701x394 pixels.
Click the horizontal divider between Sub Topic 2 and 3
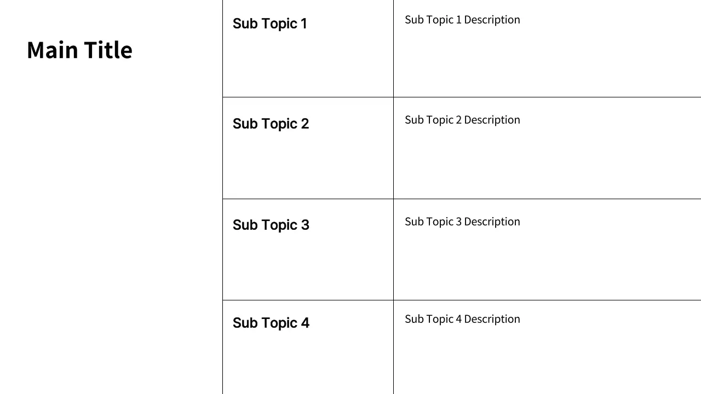[493, 199]
